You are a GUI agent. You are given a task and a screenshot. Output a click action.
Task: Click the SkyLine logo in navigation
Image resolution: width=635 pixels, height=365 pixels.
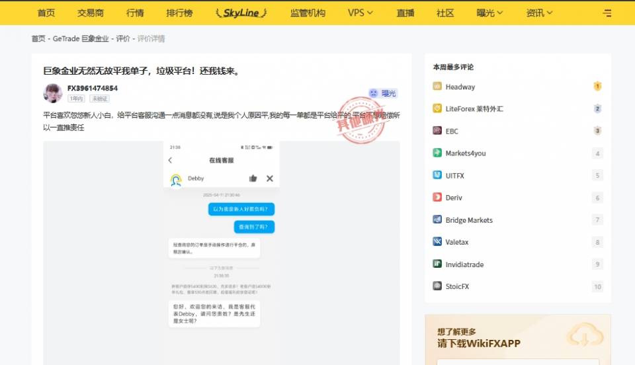(241, 13)
